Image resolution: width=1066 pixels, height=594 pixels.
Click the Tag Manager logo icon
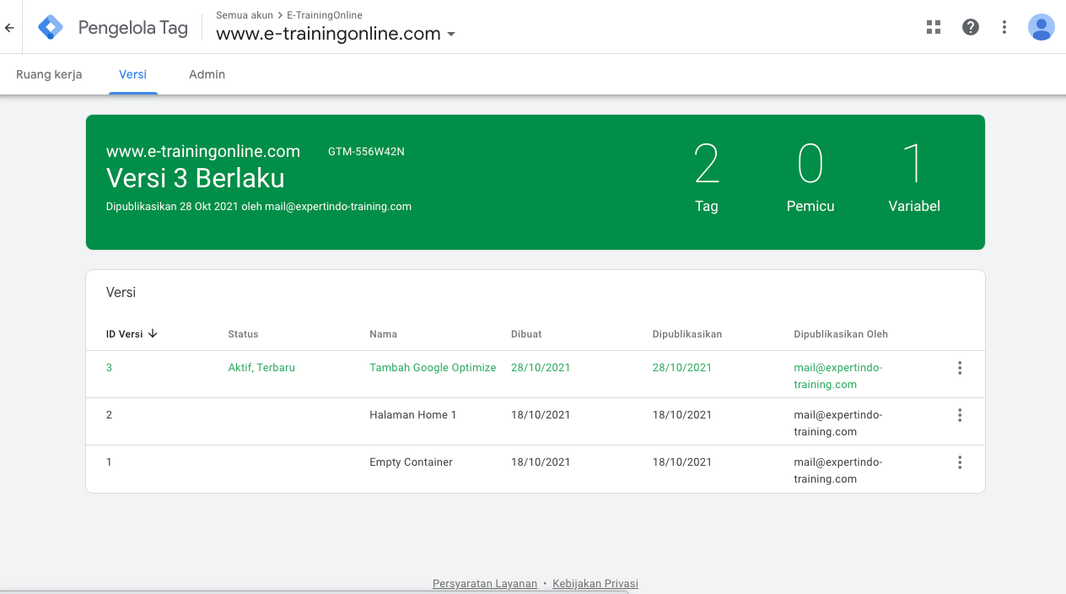tap(51, 28)
